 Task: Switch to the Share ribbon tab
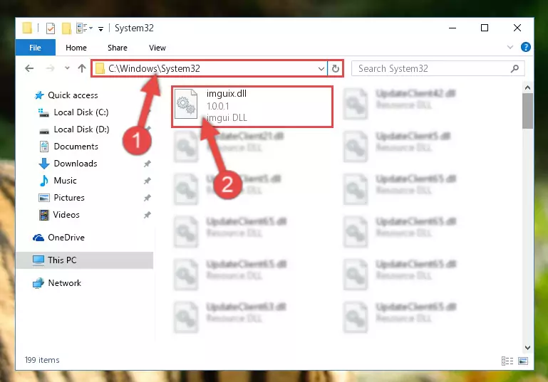pos(118,48)
